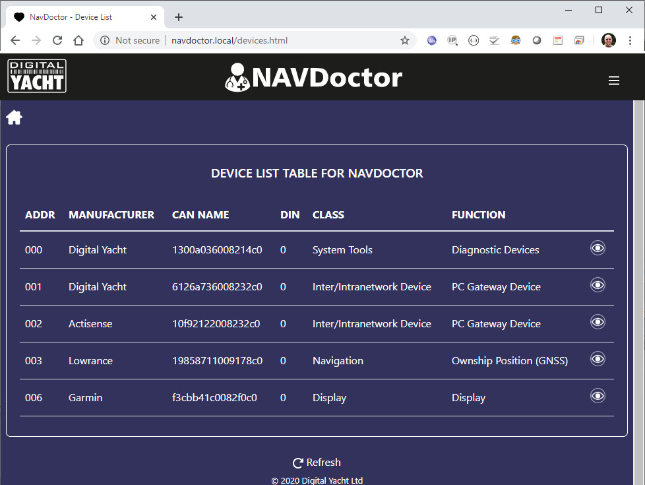Screen dimensions: 645x485
Task: Reload the page in browser toolbar
Action: coord(57,40)
